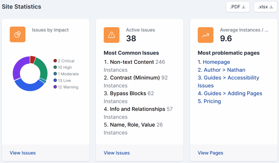Select the purple Warning dot in the legend
279x163 pixels.
pos(55,87)
